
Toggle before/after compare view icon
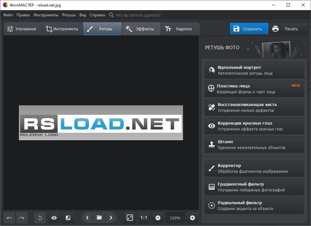68,218
